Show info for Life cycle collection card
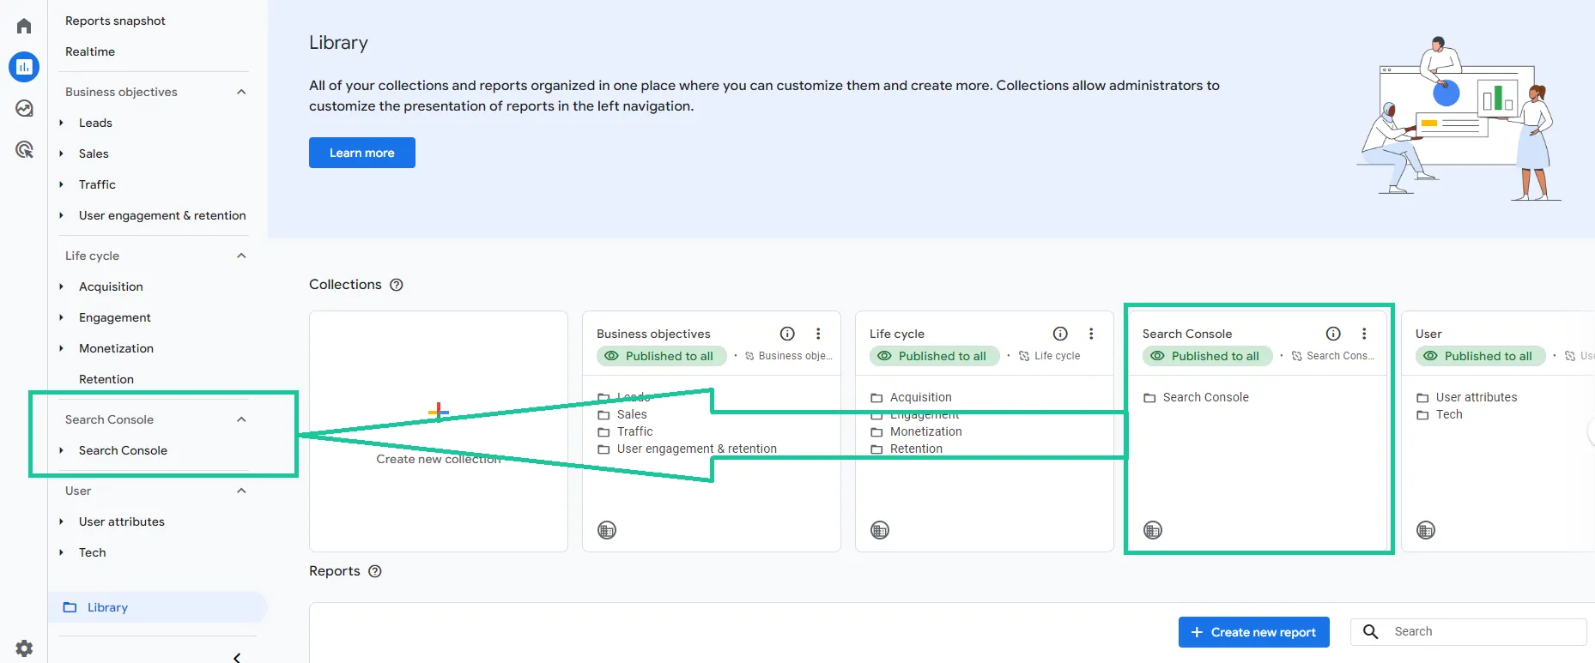1595x663 pixels. tap(1060, 334)
